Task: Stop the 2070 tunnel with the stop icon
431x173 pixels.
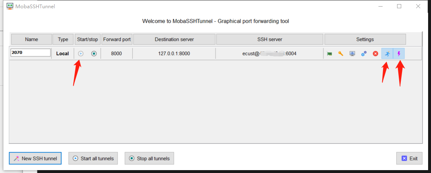Action: [94, 54]
